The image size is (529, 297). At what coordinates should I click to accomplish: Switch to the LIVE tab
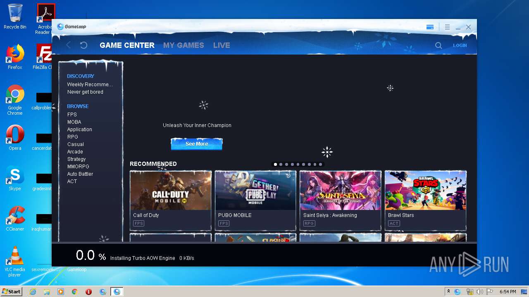pos(222,45)
